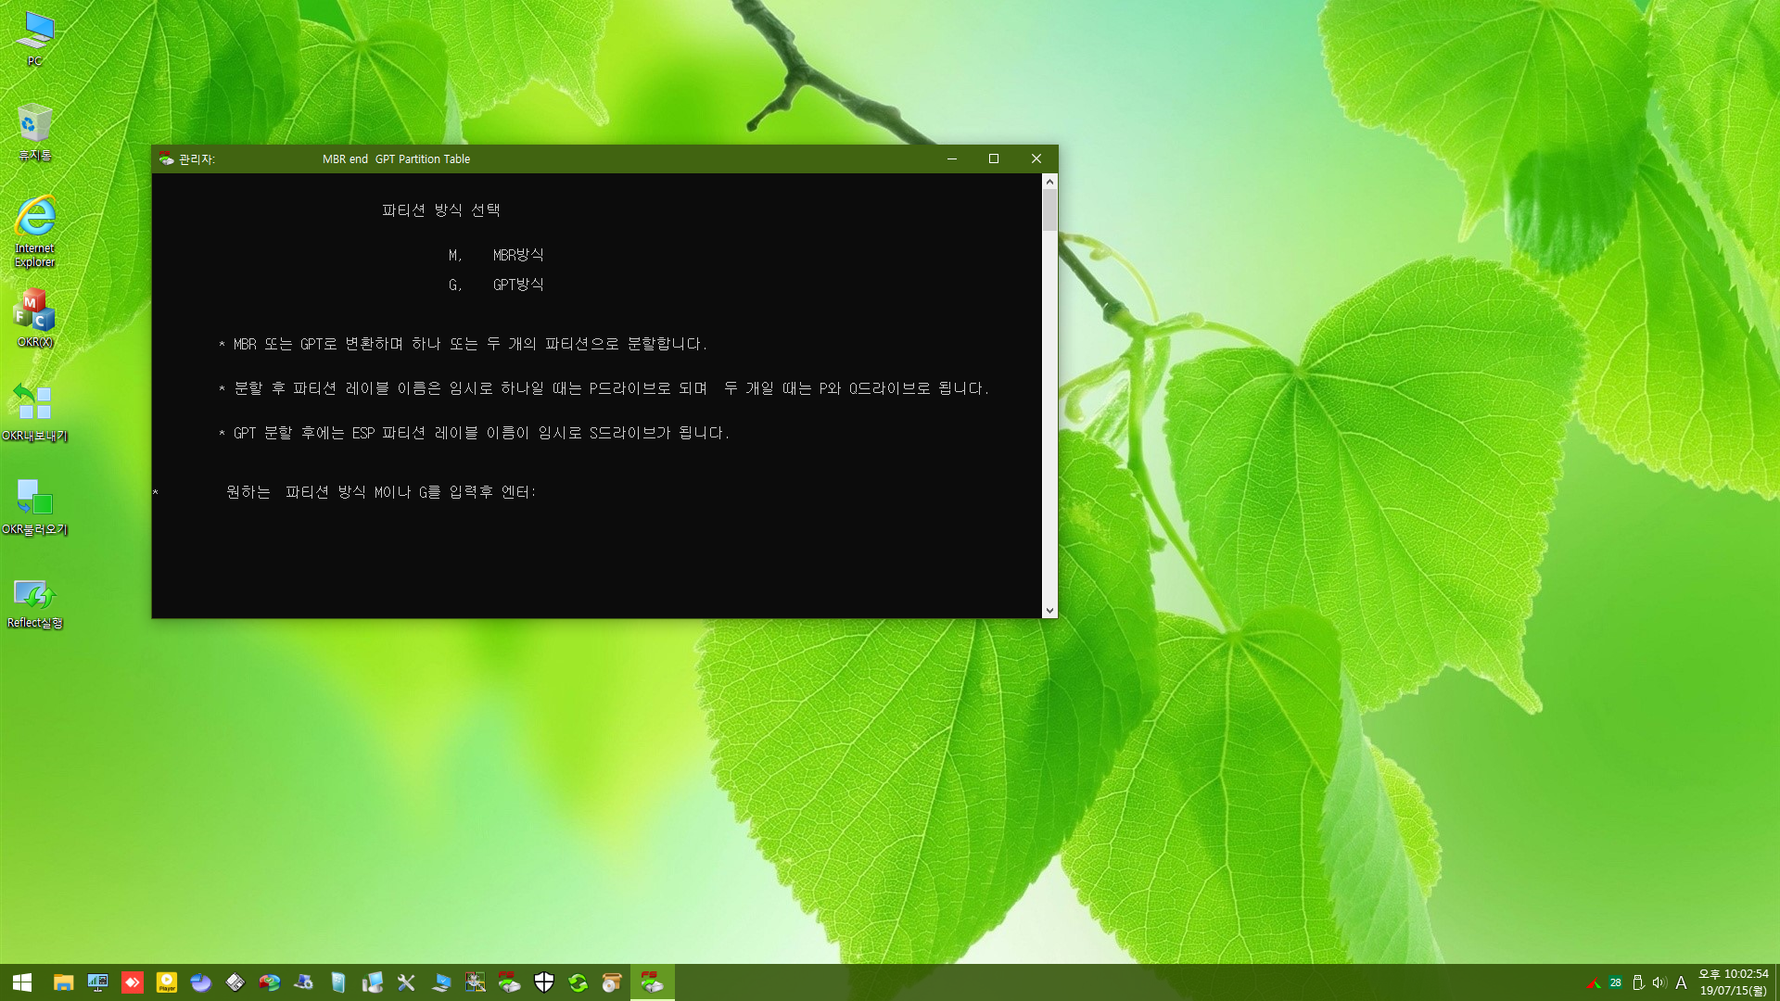Image resolution: width=1780 pixels, height=1001 pixels.
Task: Click the console vertical scrollbar thumb
Action: pyautogui.click(x=1049, y=210)
